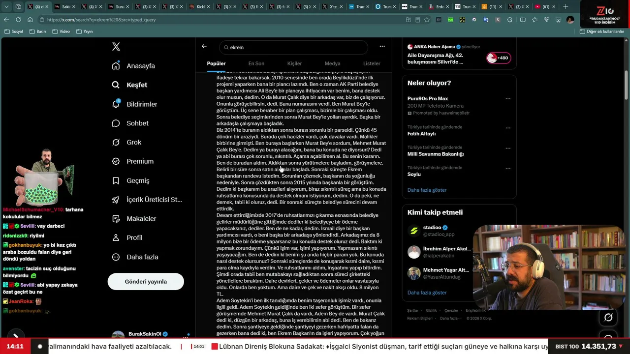The width and height of the screenshot is (630, 354).
Task: Open Grok floating button
Action: [608, 318]
